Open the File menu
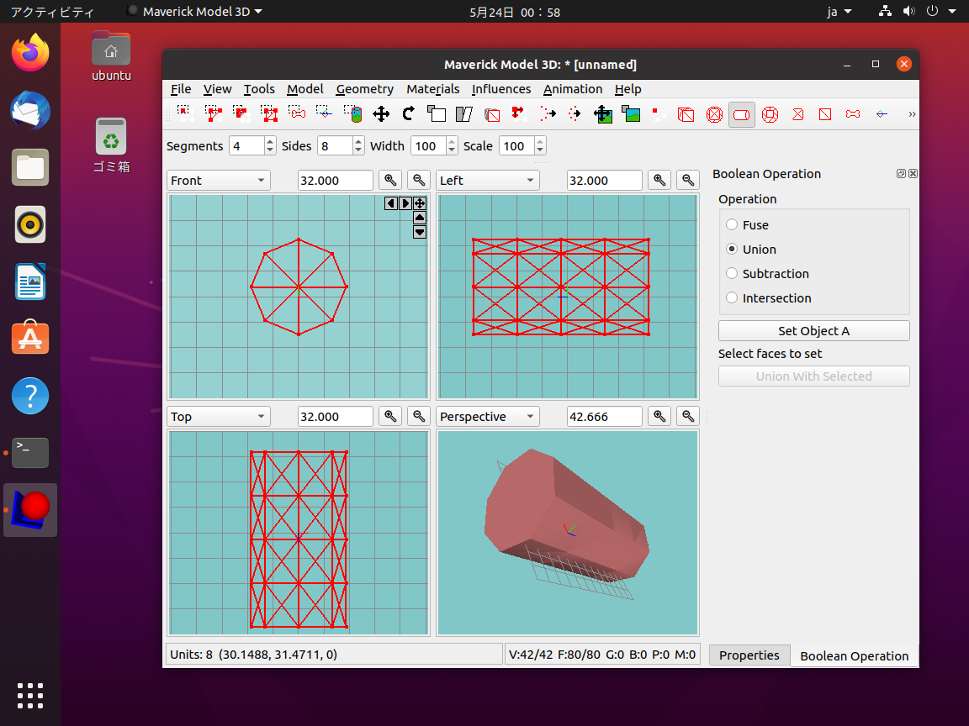Image resolution: width=969 pixels, height=726 pixels. coord(181,89)
